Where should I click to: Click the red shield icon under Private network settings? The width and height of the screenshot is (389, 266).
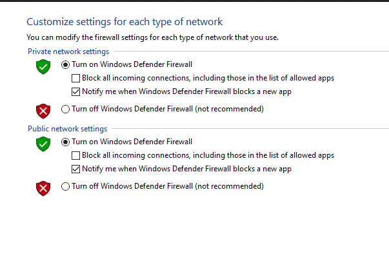43,110
